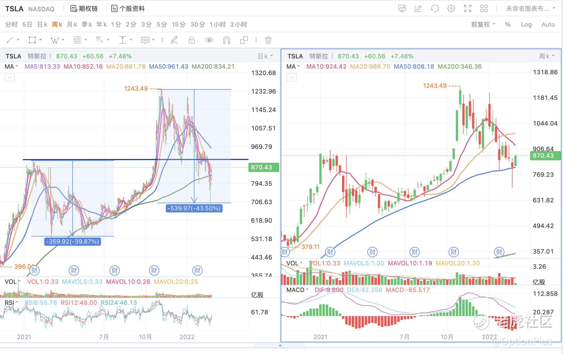Toggle the Log scale option
Screen dimensions: 563x354
pyautogui.click(x=526, y=24)
